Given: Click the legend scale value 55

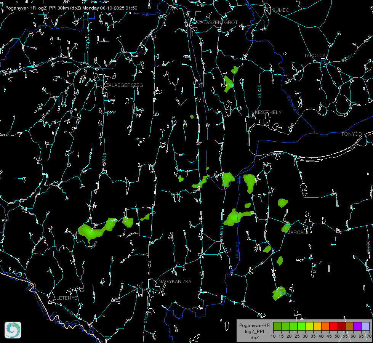Looking at the screenshot, I should (x=345, y=336).
